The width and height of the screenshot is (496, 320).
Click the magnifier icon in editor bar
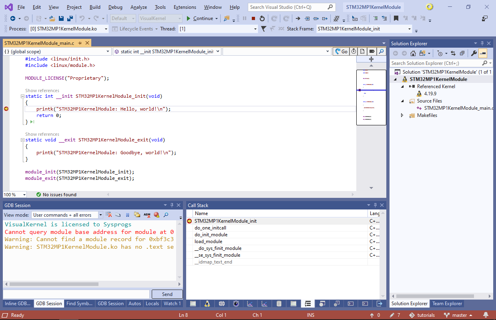point(382,51)
